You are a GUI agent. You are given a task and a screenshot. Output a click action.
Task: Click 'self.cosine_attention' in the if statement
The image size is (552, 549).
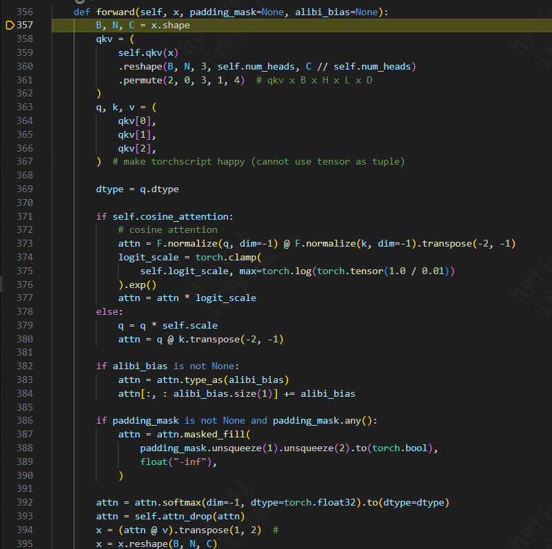pos(170,217)
